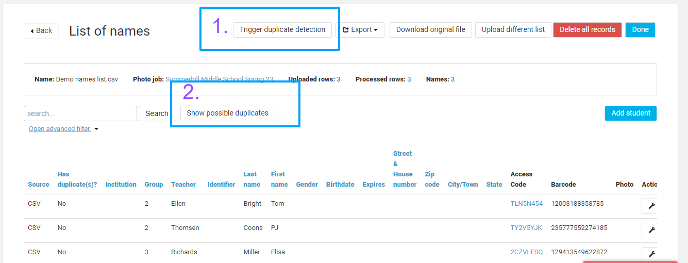The width and height of the screenshot is (688, 263).
Task: Click the Access Code column header
Action: [522, 179]
